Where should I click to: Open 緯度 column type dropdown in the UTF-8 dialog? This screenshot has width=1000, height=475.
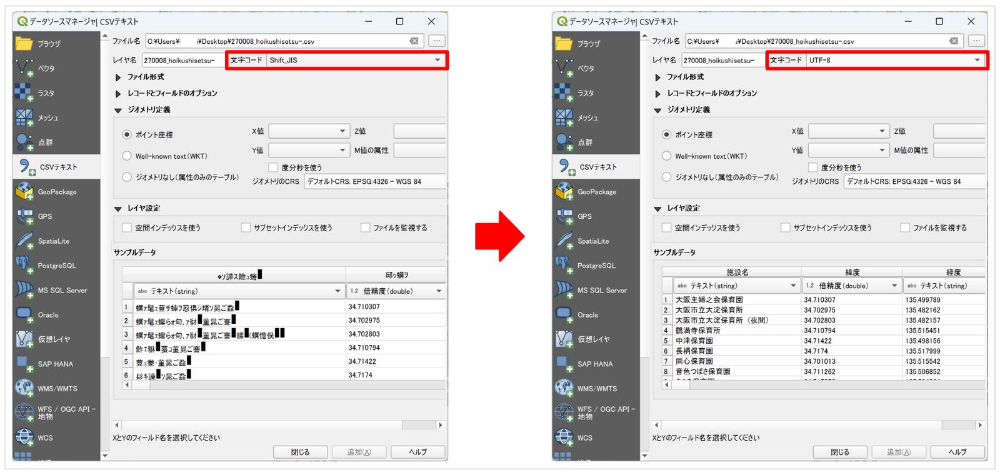point(852,286)
